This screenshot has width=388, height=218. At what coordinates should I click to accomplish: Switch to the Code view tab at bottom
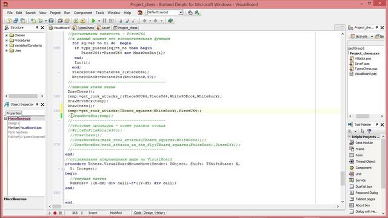coord(138,213)
